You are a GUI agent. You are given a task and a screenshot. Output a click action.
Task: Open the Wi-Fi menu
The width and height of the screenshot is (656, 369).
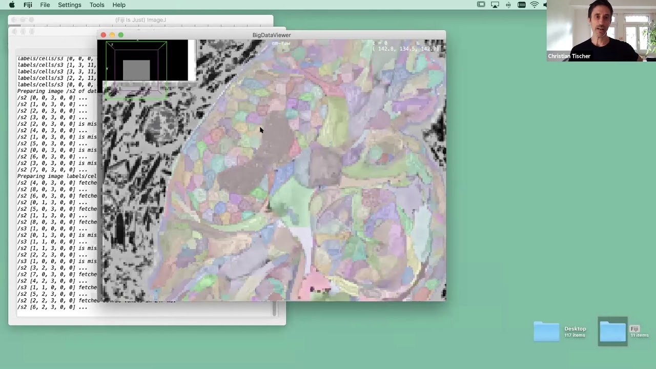tap(535, 5)
